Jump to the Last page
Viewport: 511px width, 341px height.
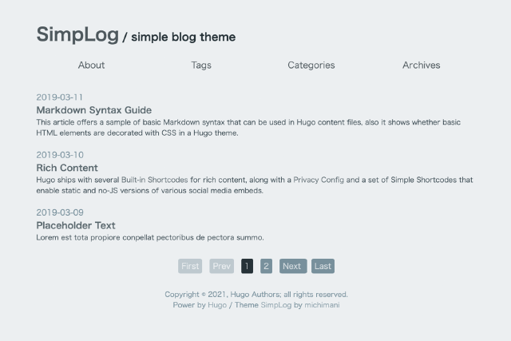point(323,267)
